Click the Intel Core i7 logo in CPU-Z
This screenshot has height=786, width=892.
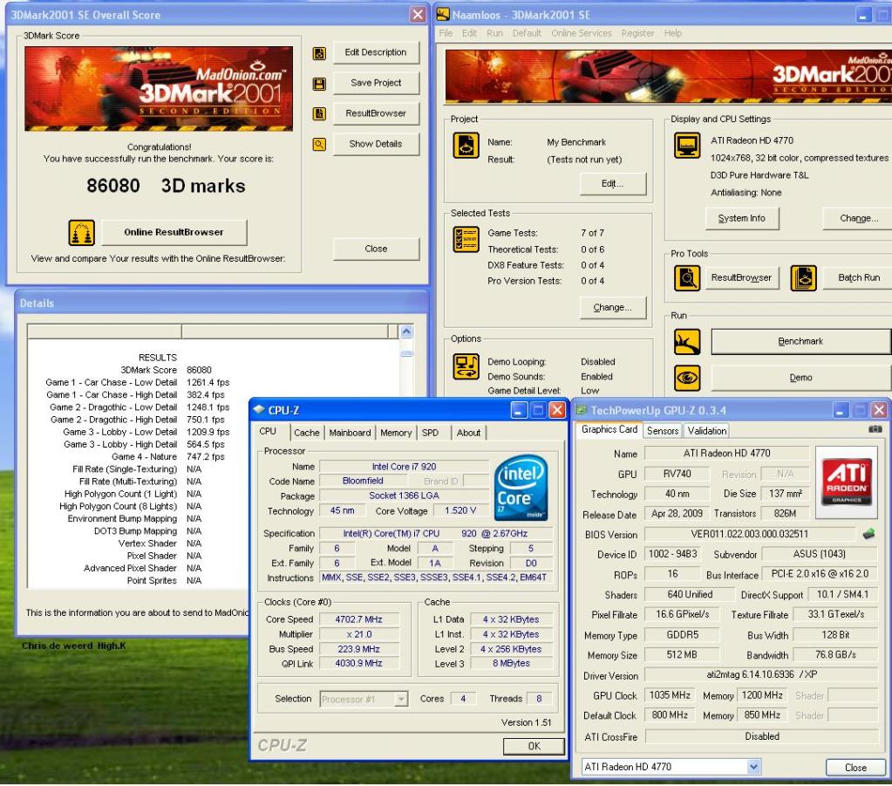click(521, 488)
